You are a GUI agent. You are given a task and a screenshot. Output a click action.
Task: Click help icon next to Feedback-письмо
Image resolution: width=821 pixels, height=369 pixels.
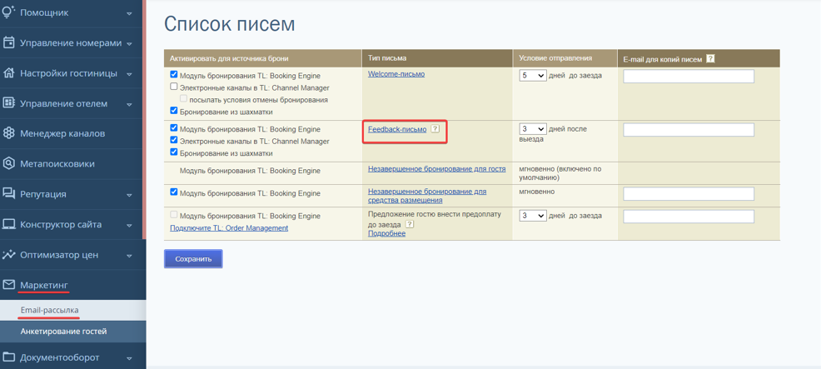coord(435,129)
